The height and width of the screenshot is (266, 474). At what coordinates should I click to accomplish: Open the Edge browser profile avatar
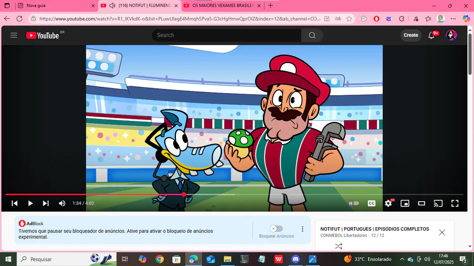tap(441, 19)
